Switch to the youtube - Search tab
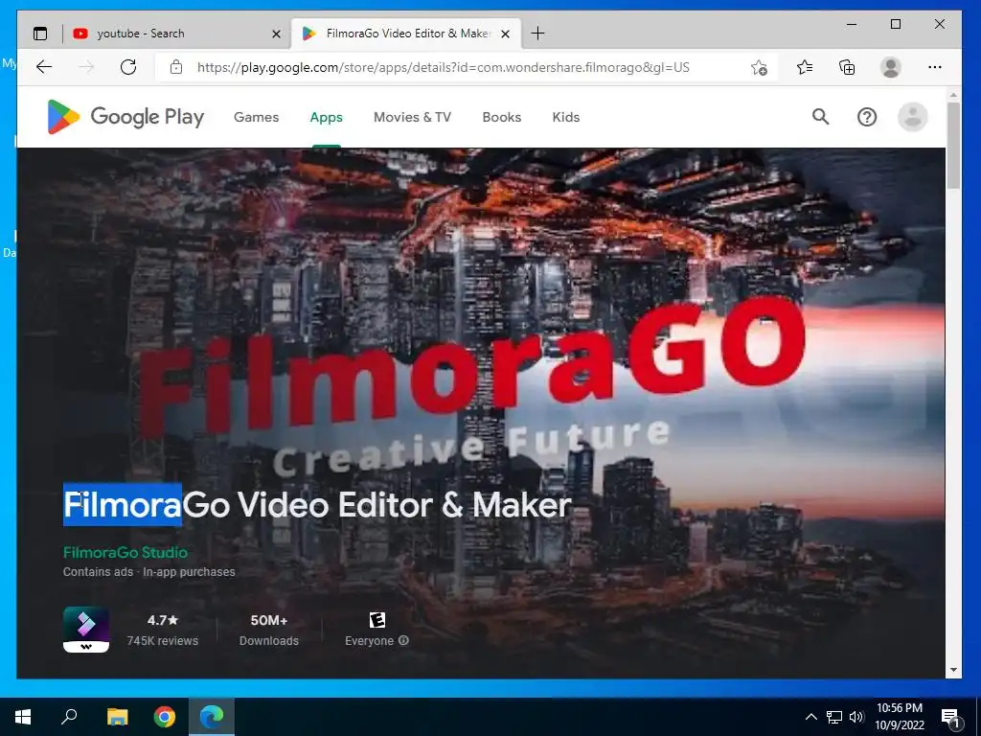Viewport: 981px width, 736px height. click(177, 34)
